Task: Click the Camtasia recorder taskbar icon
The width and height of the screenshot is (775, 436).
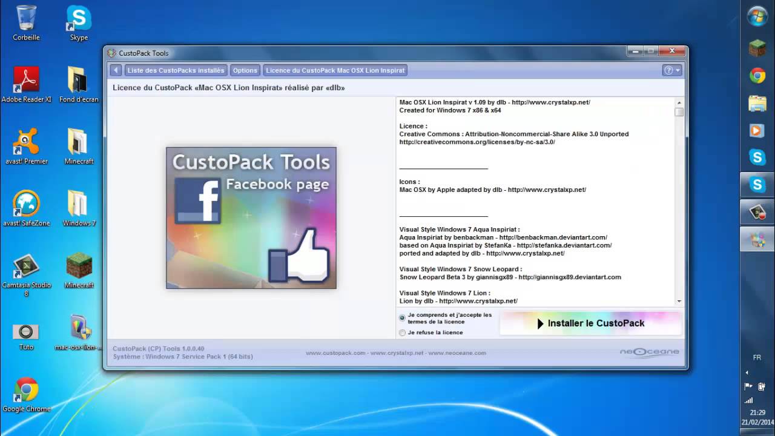Action: pos(757,212)
